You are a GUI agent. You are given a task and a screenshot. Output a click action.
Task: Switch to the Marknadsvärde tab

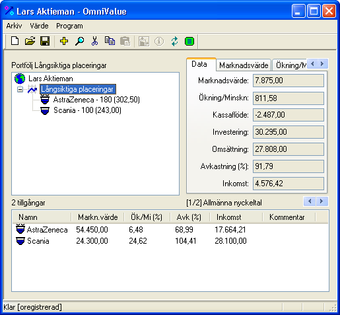point(244,65)
